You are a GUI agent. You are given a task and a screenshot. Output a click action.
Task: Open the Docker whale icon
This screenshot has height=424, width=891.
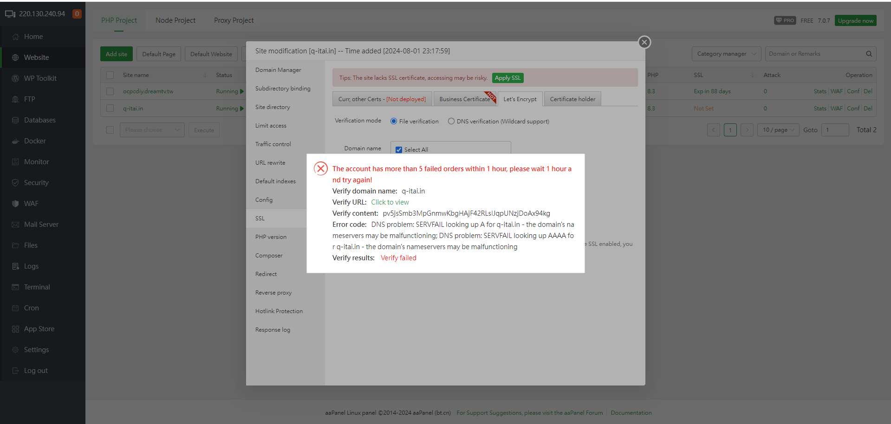tap(15, 141)
